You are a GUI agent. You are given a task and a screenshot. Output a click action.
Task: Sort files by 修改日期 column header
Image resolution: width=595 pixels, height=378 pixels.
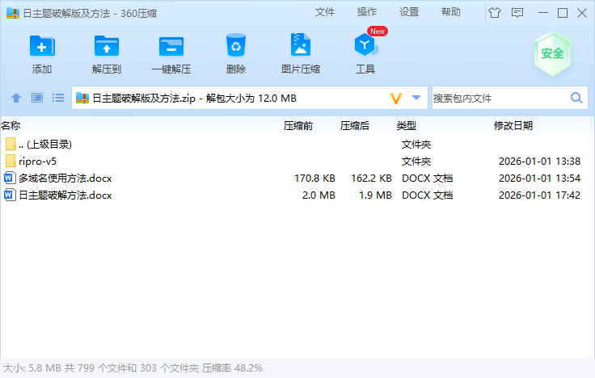[513, 126]
